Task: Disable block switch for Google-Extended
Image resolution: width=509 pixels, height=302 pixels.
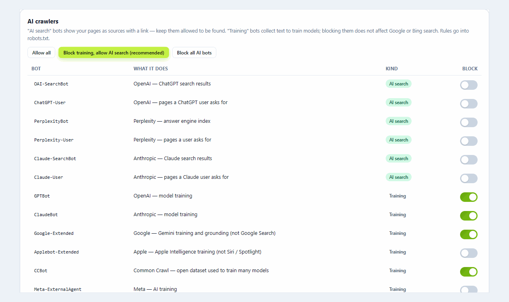Action: pos(468,234)
